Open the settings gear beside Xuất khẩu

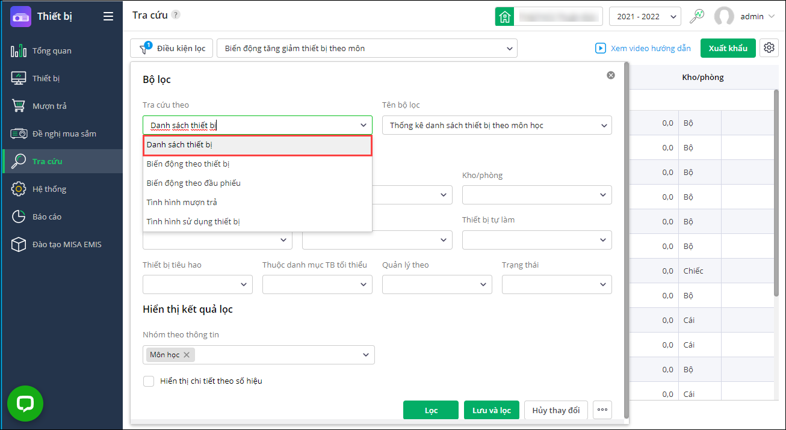(769, 48)
